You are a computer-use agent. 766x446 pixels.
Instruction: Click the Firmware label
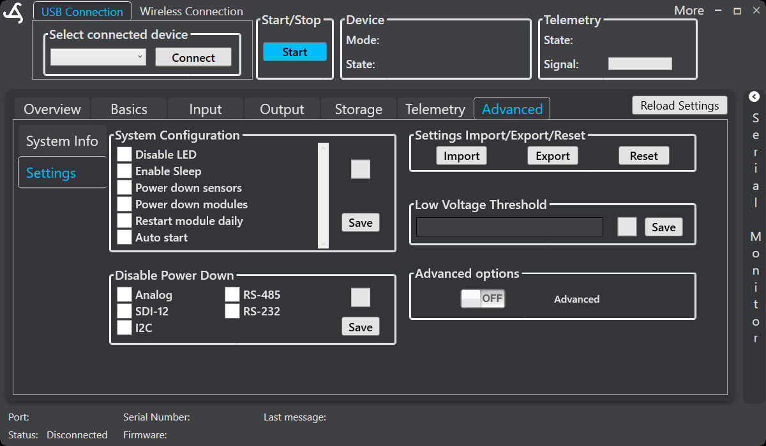tap(145, 435)
